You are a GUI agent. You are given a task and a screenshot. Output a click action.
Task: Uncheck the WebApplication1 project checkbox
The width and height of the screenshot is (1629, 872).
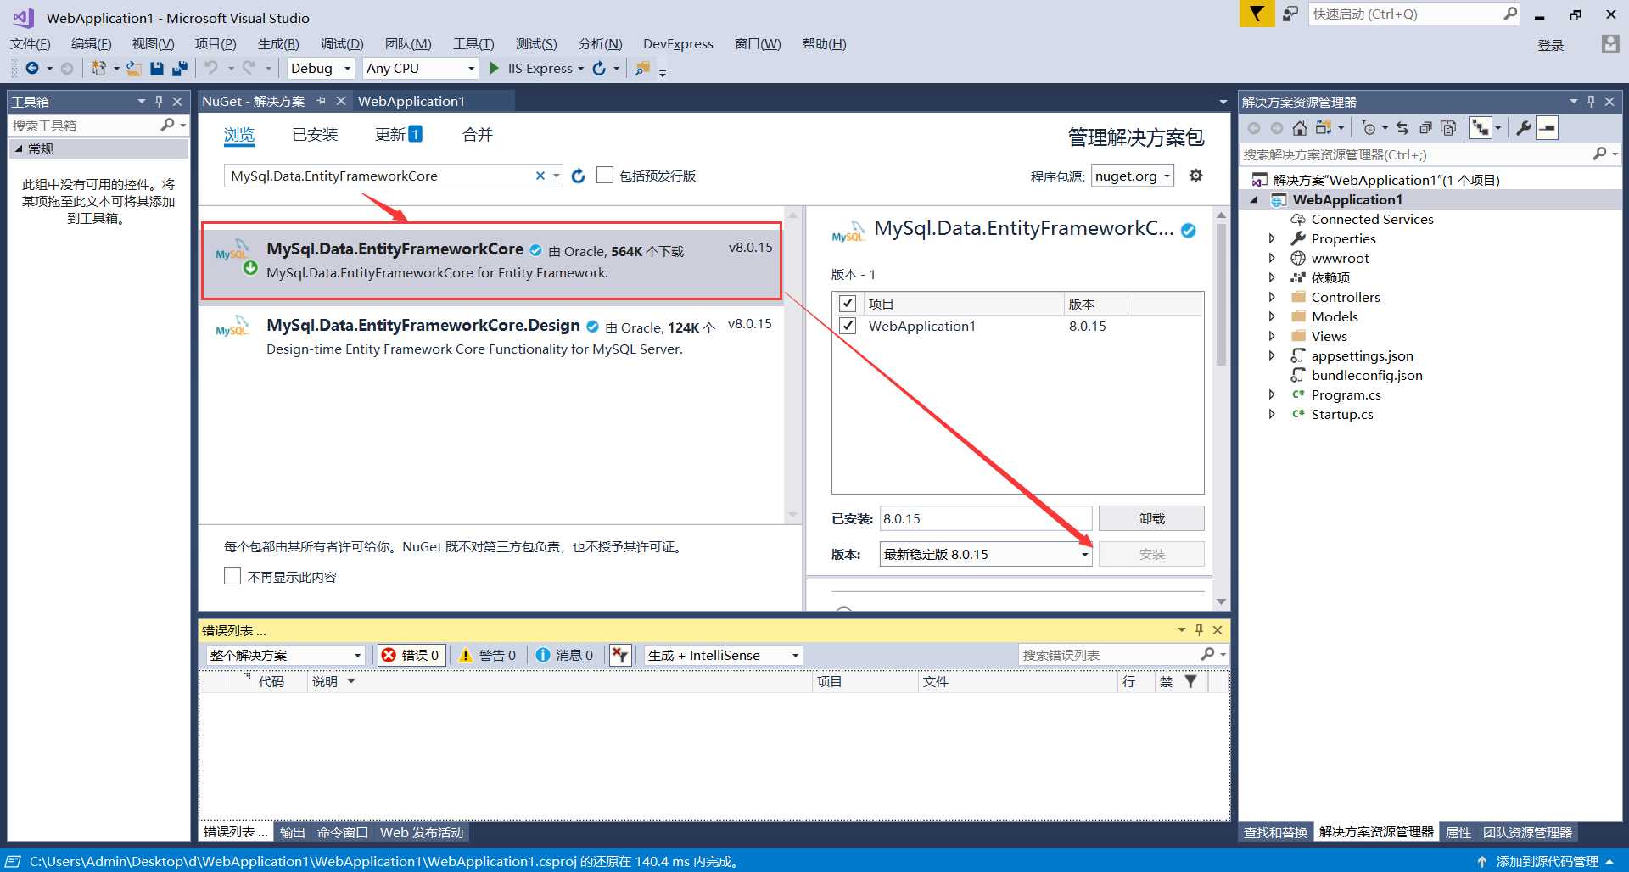point(848,326)
